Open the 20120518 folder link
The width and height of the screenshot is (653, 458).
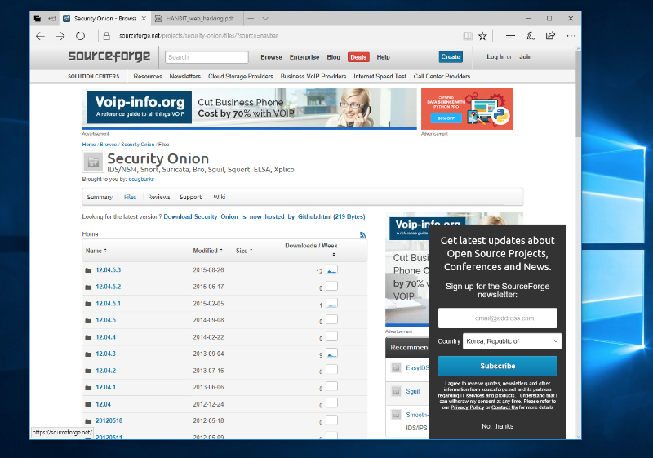tap(109, 420)
